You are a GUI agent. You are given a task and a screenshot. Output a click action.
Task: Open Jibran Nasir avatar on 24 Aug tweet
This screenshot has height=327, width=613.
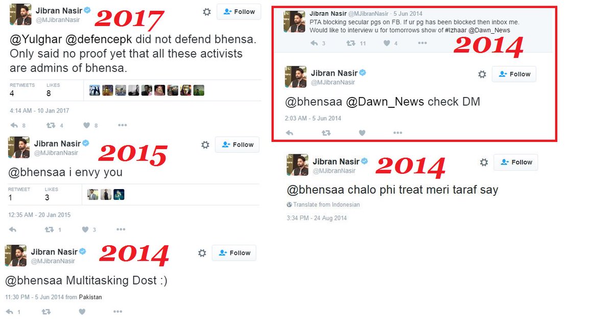click(297, 165)
